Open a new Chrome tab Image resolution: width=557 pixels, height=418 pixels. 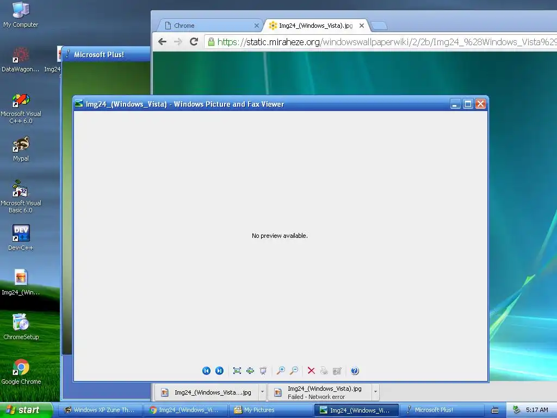(379, 26)
